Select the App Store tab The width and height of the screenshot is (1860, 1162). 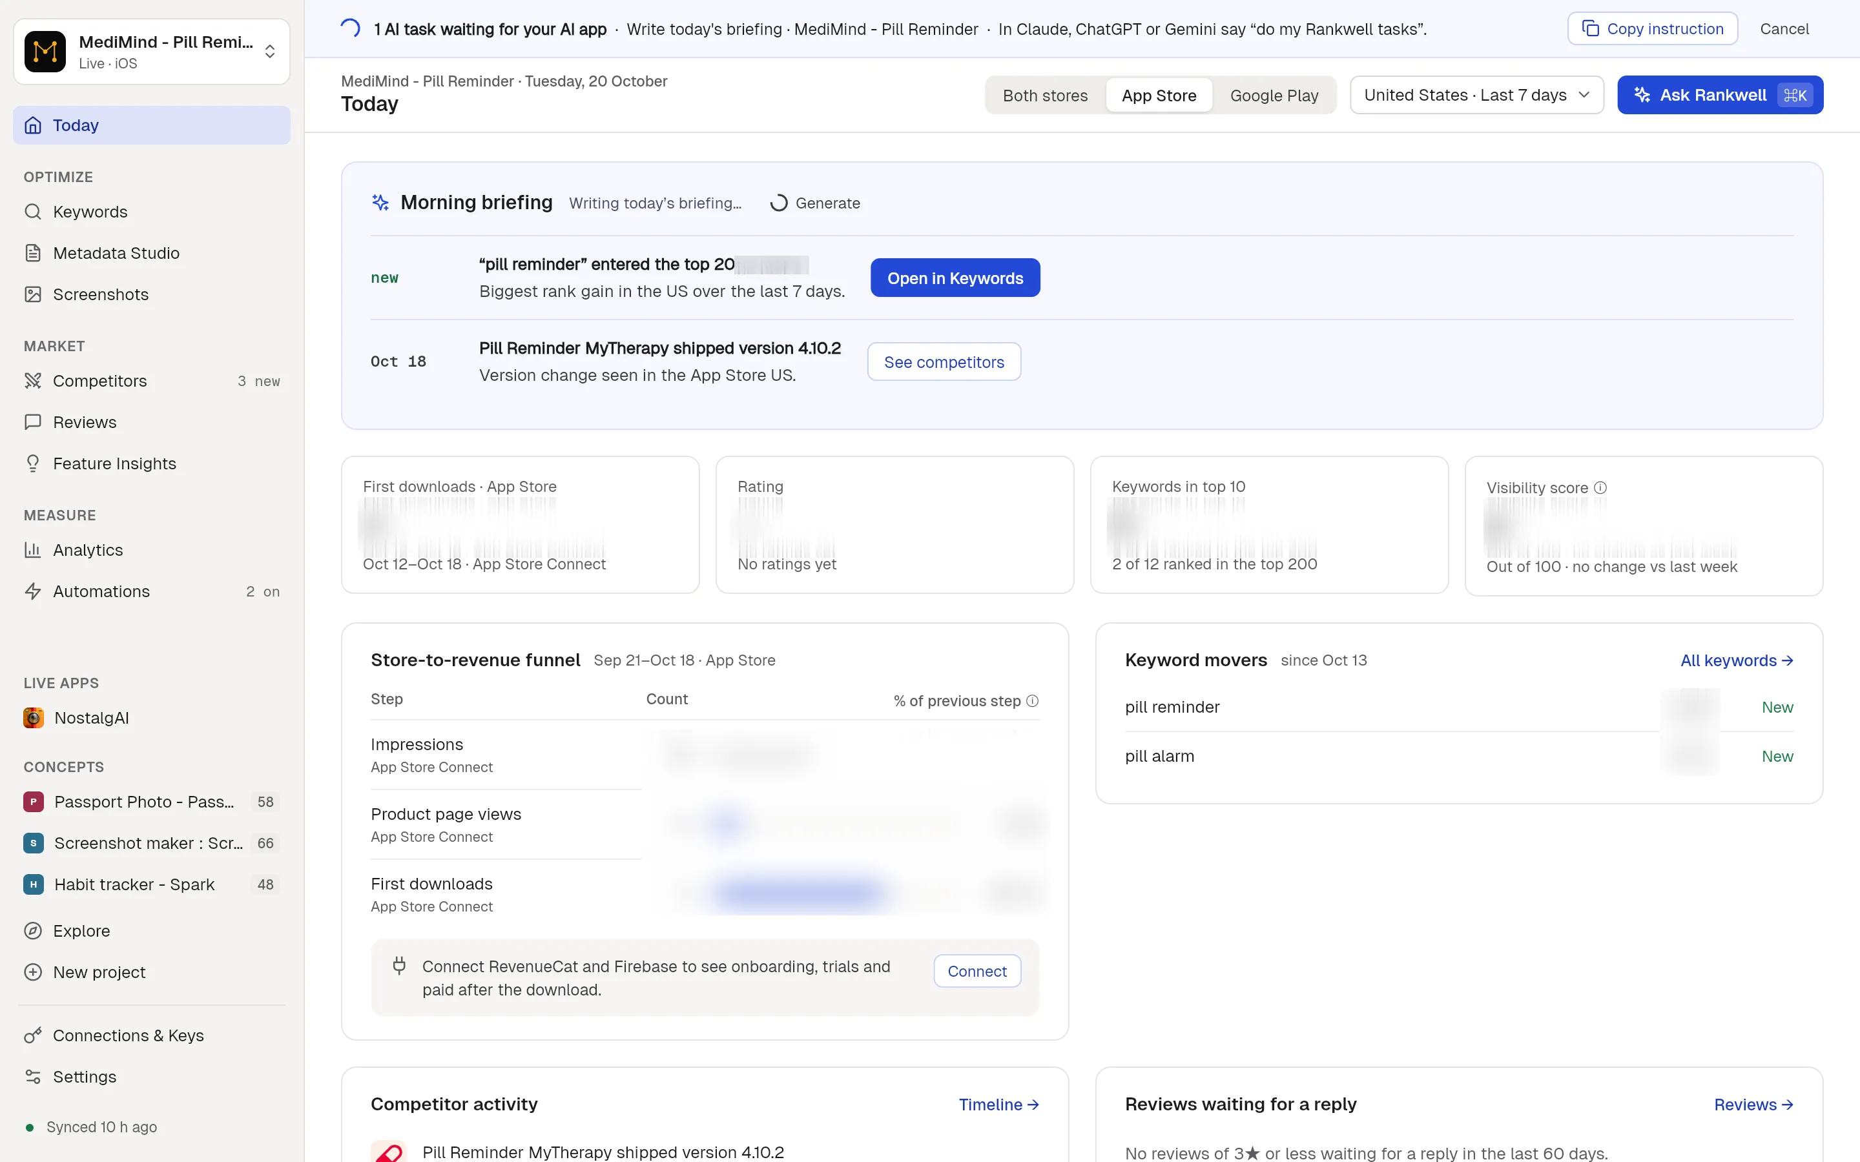tap(1159, 96)
